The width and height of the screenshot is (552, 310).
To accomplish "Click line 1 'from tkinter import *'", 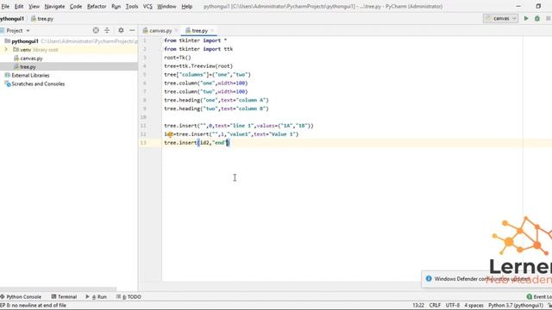I will click(x=196, y=40).
